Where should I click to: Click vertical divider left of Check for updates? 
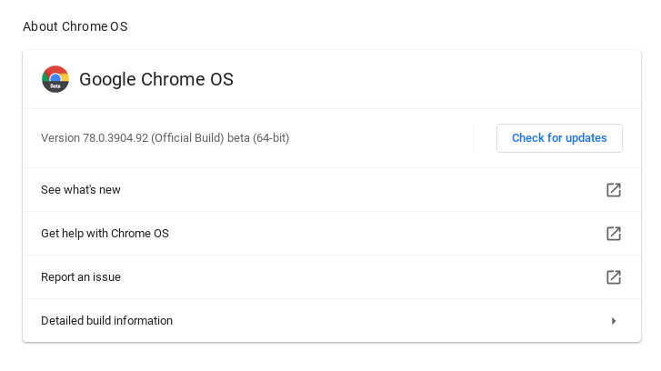click(x=475, y=138)
